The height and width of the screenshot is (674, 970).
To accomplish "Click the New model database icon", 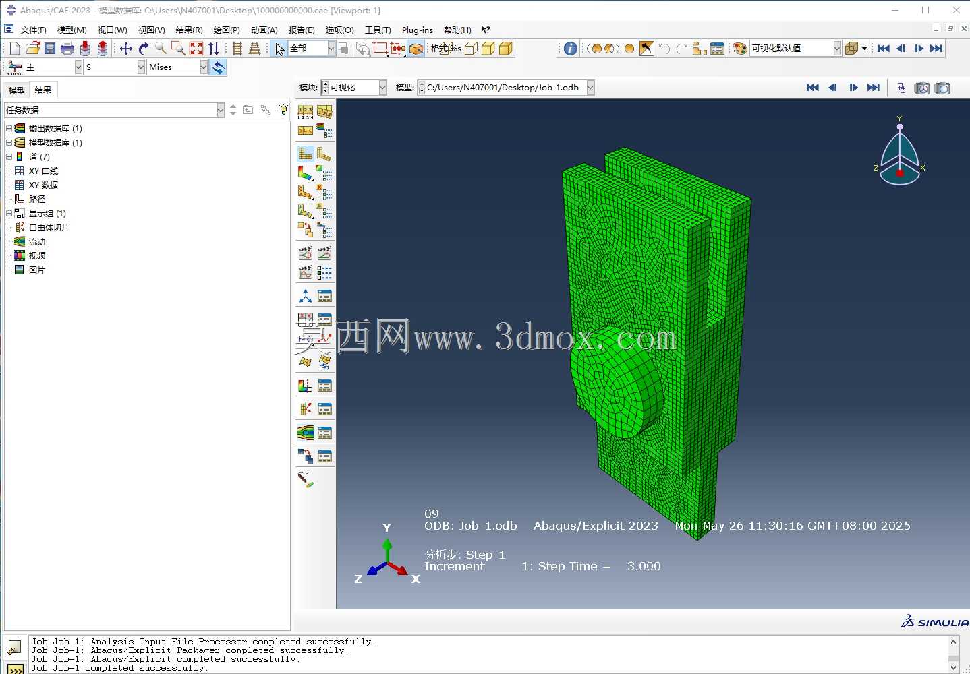I will pos(15,49).
